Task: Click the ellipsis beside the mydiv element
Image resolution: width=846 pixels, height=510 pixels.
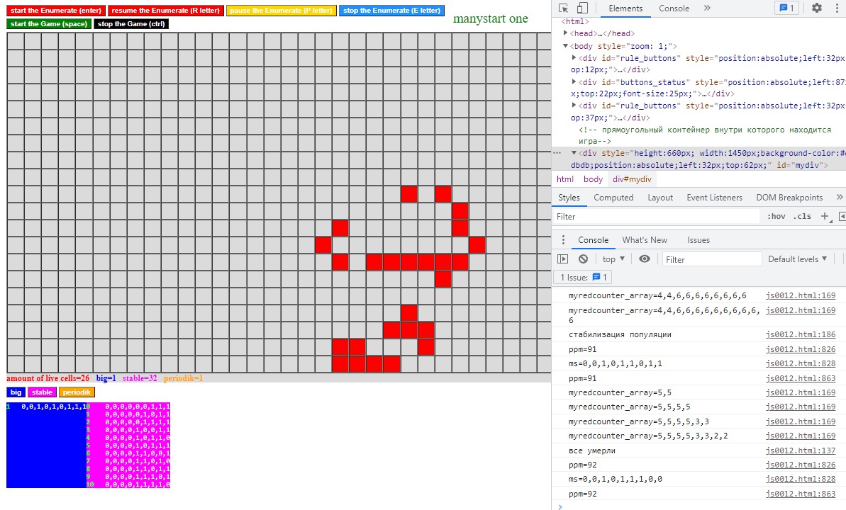Action: (x=557, y=153)
